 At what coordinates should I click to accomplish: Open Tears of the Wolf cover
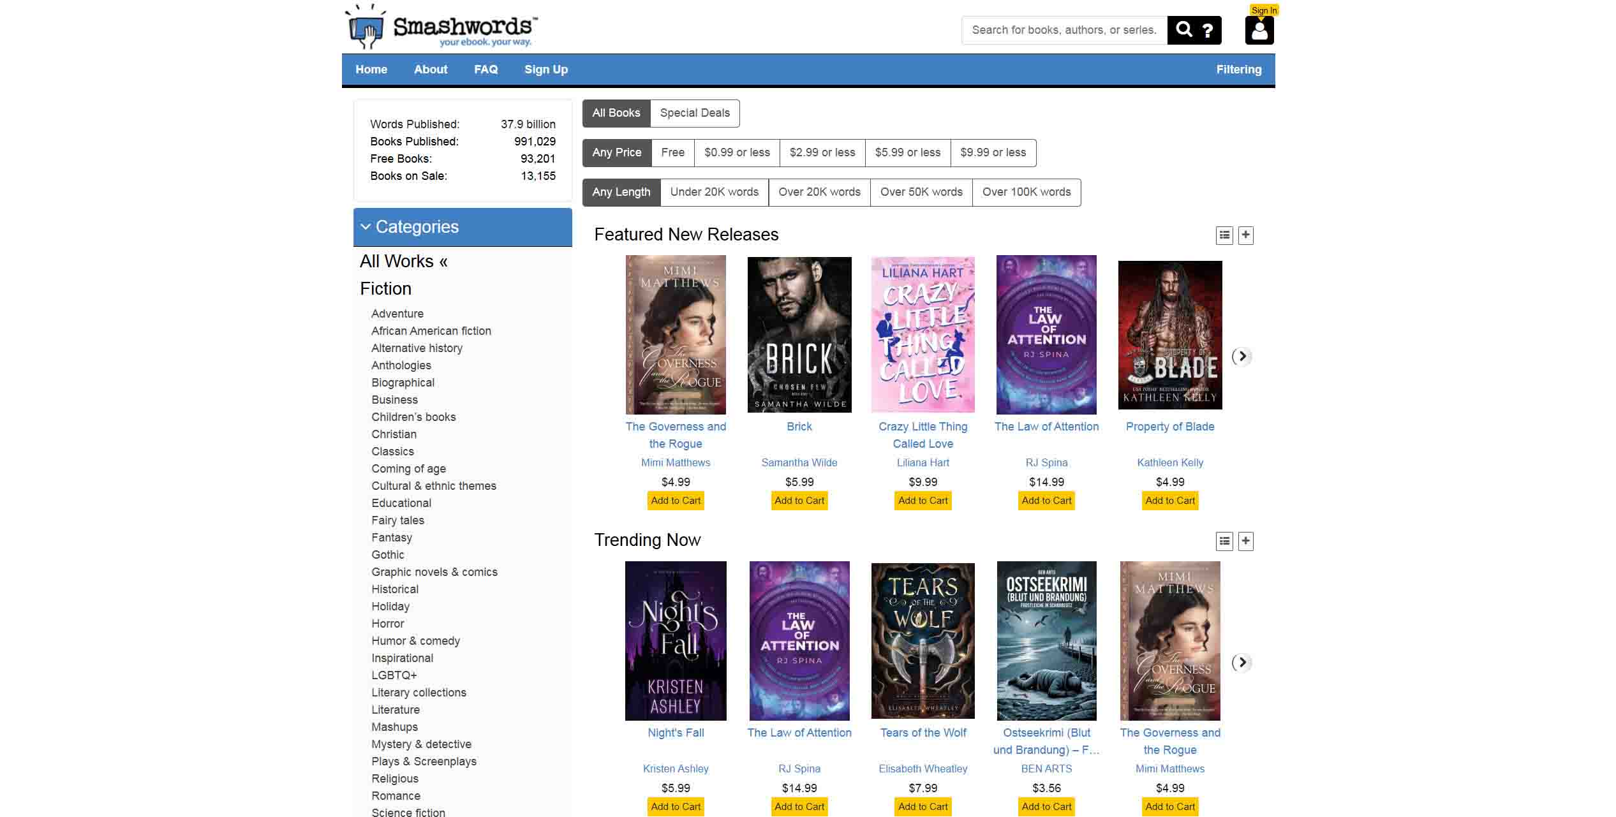pyautogui.click(x=923, y=641)
